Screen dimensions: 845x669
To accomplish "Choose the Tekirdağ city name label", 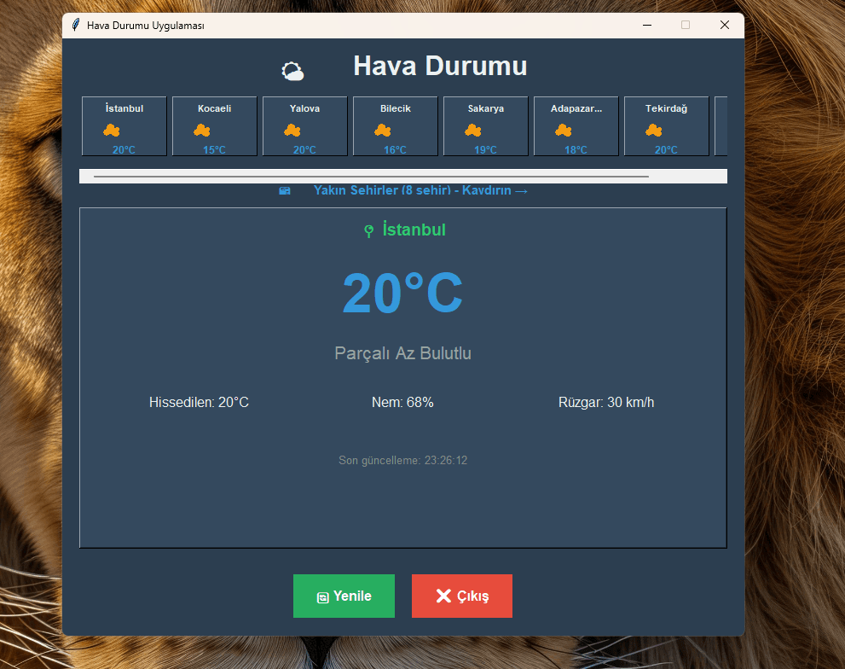I will (666, 108).
